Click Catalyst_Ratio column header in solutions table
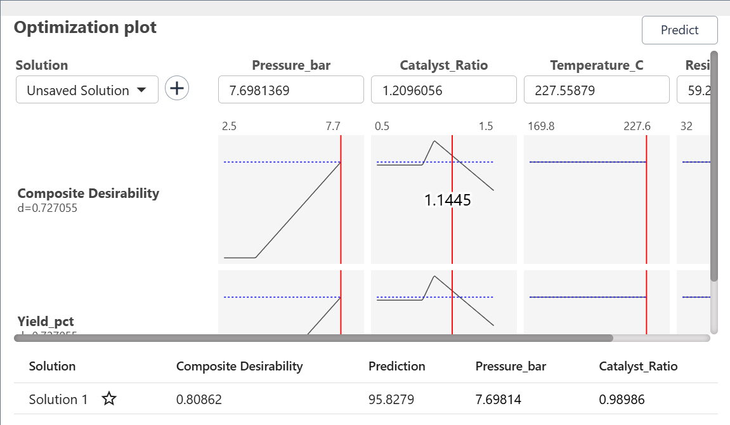 point(638,366)
